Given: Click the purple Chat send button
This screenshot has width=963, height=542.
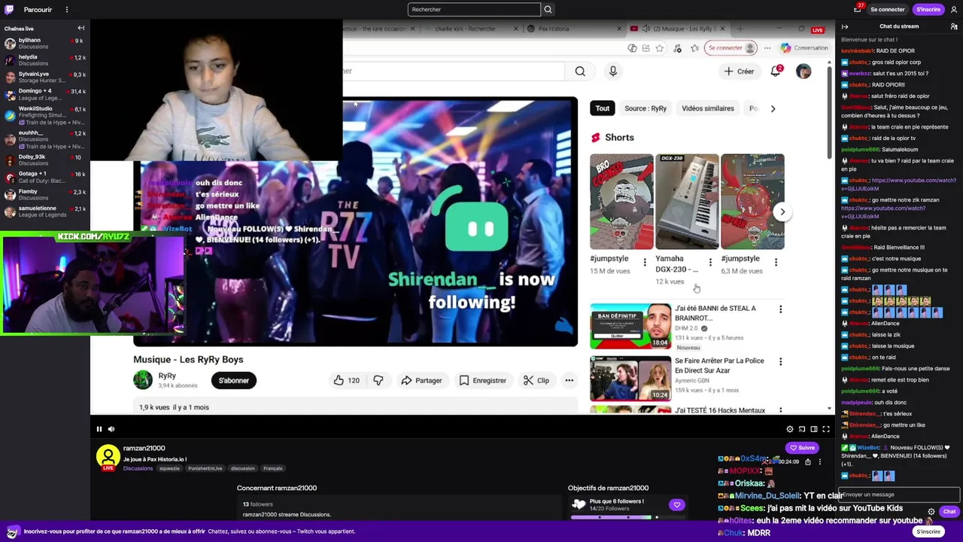Looking at the screenshot, I should [x=949, y=512].
